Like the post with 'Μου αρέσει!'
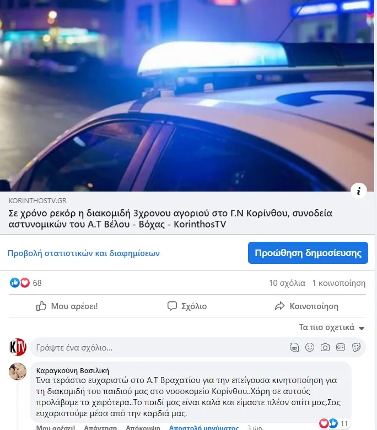 tap(67, 306)
